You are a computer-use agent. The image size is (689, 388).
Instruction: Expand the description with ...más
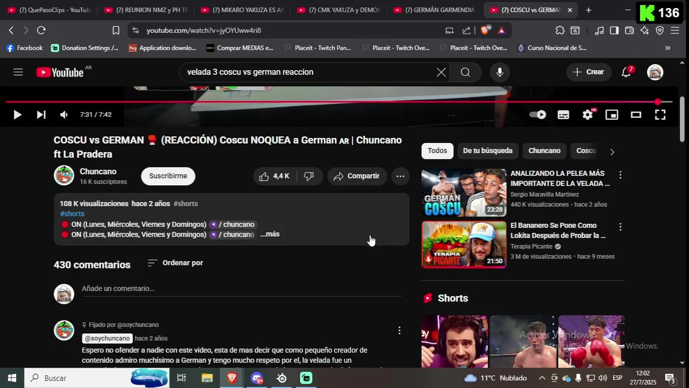coord(270,234)
